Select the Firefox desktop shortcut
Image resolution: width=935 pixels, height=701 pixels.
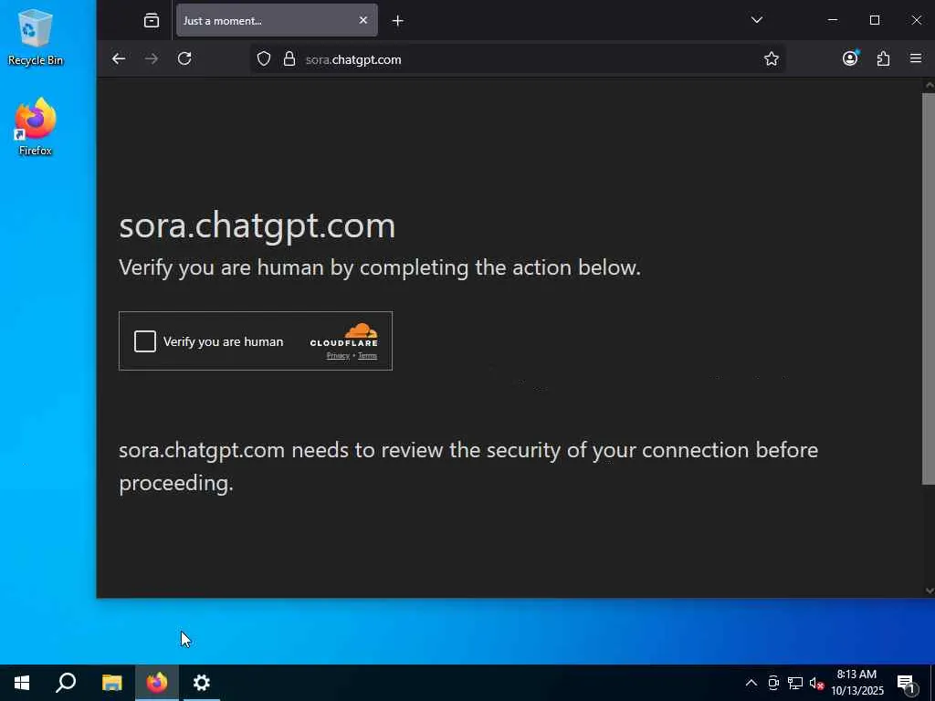click(x=36, y=127)
